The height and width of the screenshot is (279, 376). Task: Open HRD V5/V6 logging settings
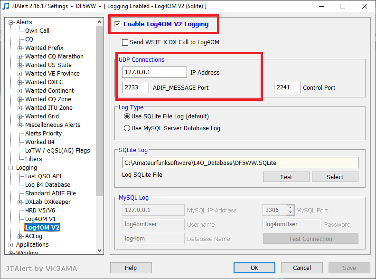coord(40,211)
